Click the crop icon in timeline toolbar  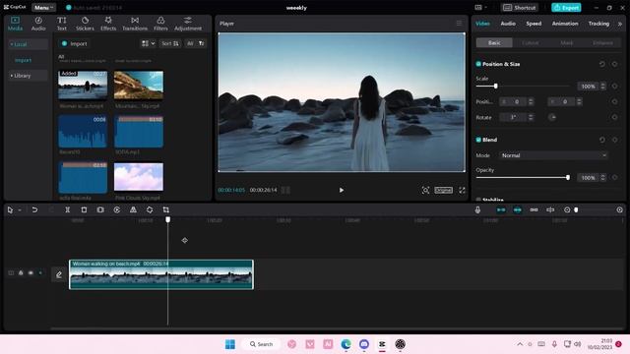tap(166, 209)
